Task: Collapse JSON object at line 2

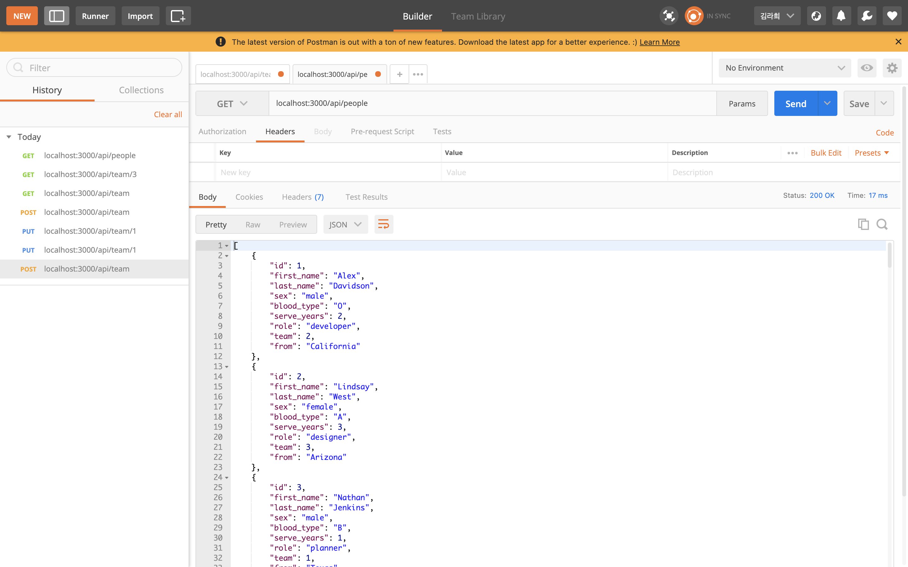Action: [227, 256]
